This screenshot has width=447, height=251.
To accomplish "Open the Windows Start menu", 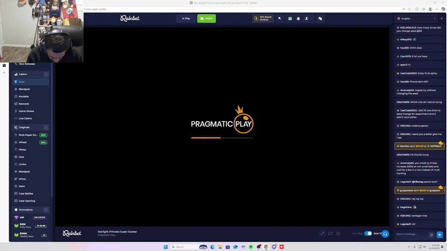I will (x=166, y=247).
